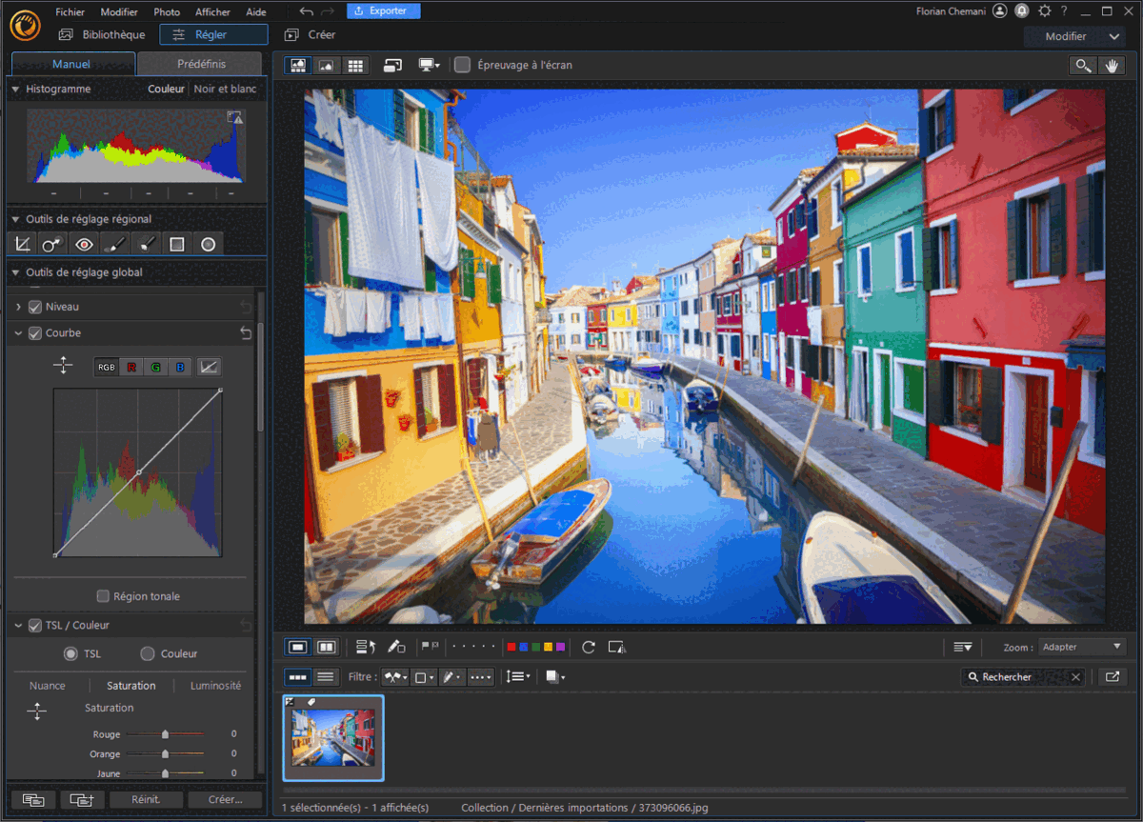
Task: Open the Photo menu
Action: click(167, 10)
